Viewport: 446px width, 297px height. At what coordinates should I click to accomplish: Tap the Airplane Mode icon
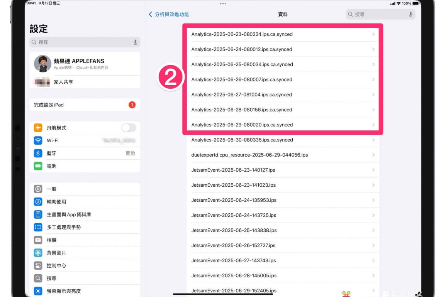38,128
